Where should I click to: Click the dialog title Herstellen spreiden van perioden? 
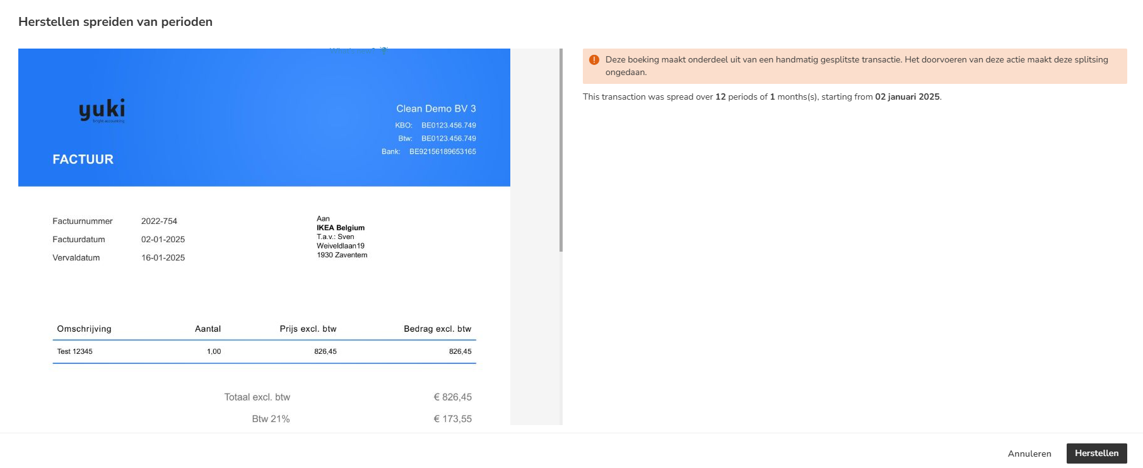(115, 22)
